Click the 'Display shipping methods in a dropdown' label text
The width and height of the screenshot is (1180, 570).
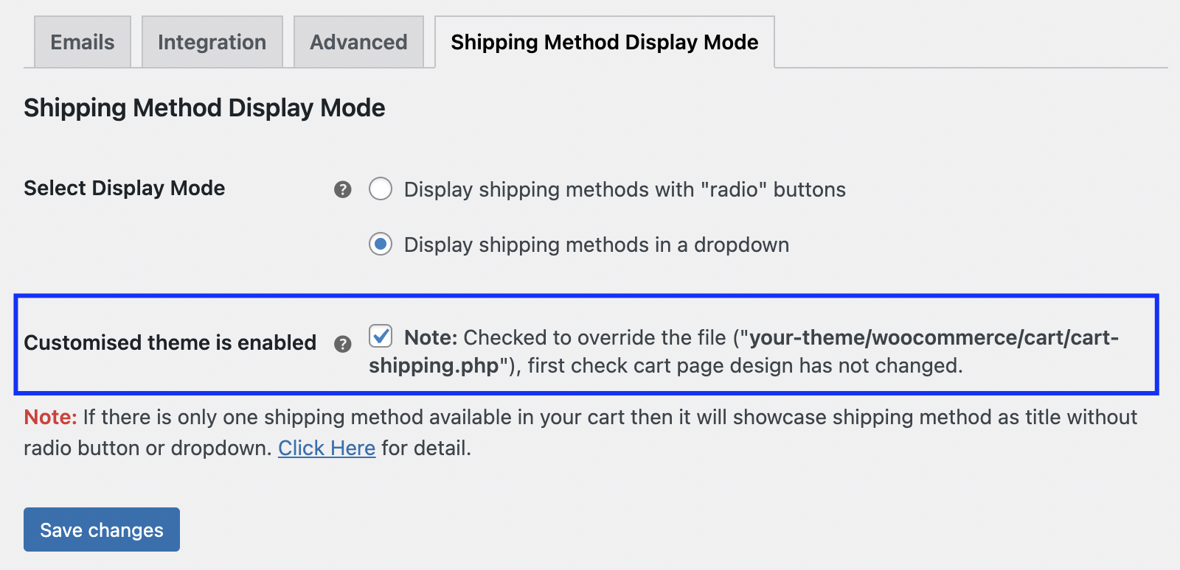click(x=596, y=245)
